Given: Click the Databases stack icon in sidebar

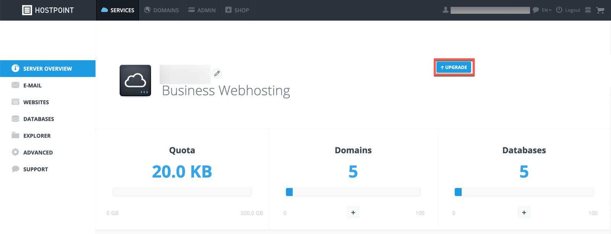Looking at the screenshot, I should coord(15,119).
